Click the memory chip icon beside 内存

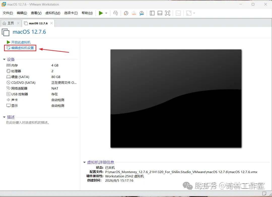8,65
